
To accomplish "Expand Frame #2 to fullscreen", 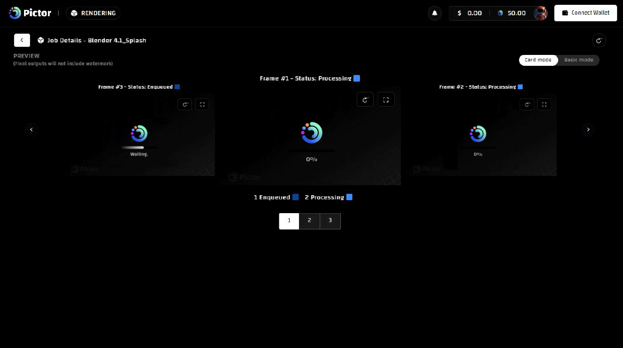I will [545, 104].
